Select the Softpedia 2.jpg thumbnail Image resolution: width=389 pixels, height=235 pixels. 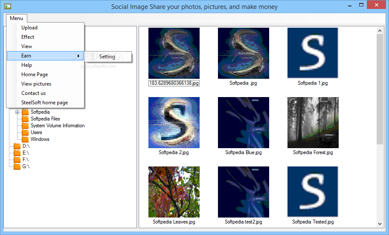click(174, 123)
